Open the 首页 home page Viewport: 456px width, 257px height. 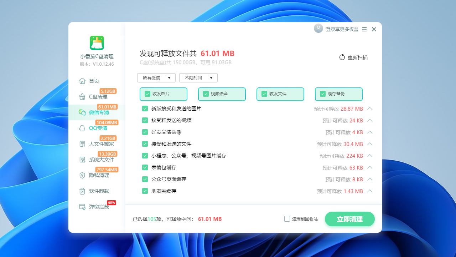coord(92,81)
